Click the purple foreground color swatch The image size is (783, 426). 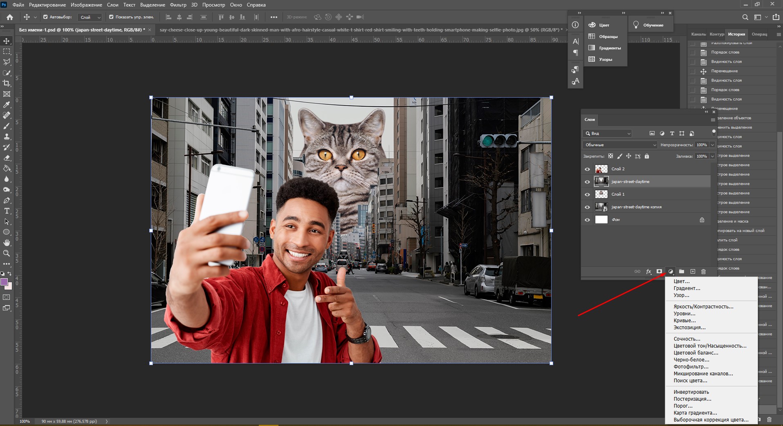pyautogui.click(x=4, y=282)
